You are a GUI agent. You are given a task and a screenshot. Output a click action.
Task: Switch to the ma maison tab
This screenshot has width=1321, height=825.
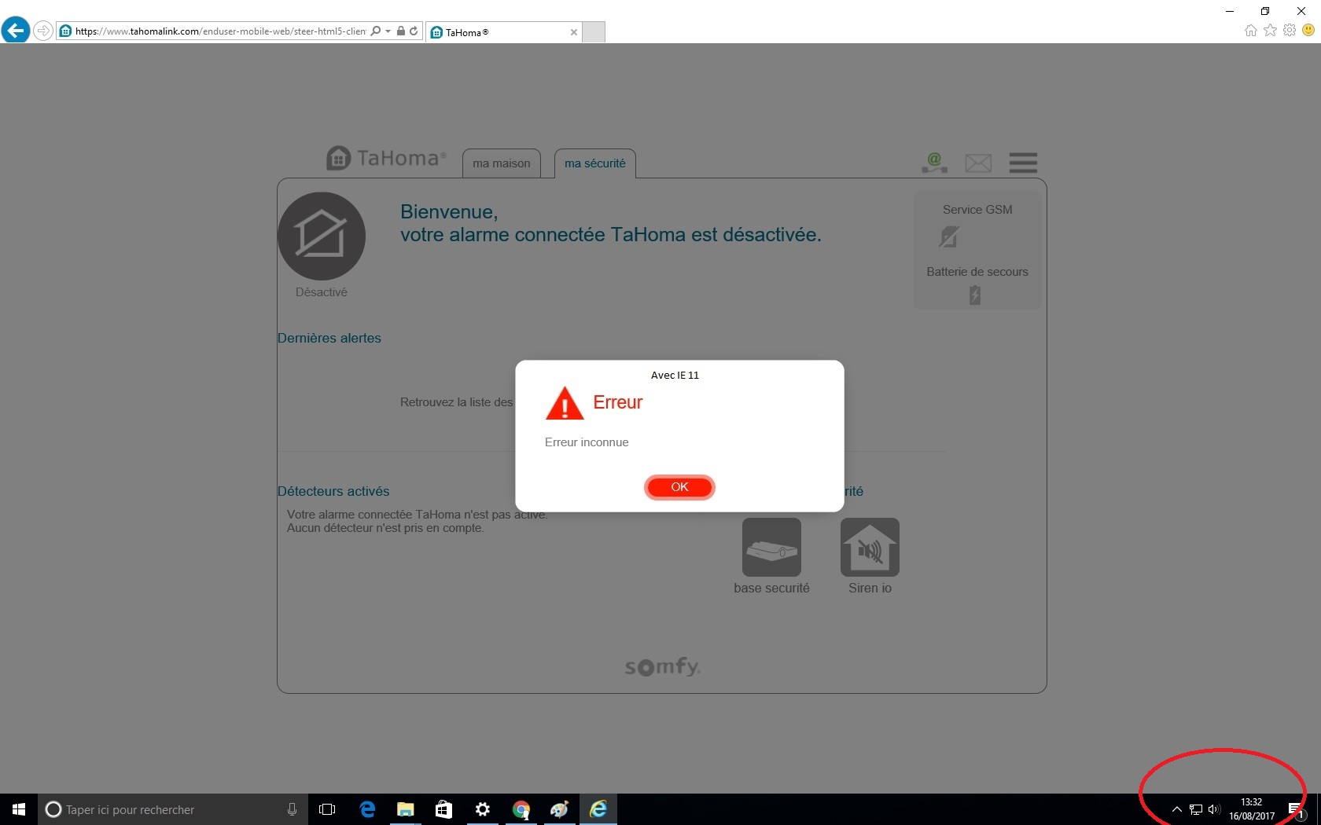coord(502,163)
